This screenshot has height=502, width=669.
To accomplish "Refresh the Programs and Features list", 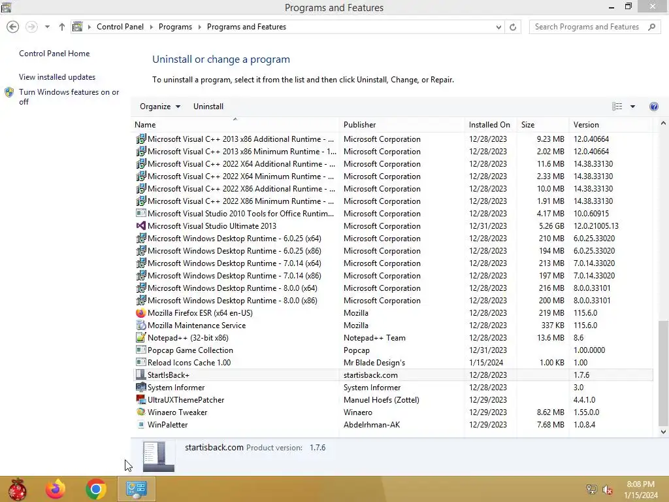I will [x=513, y=27].
